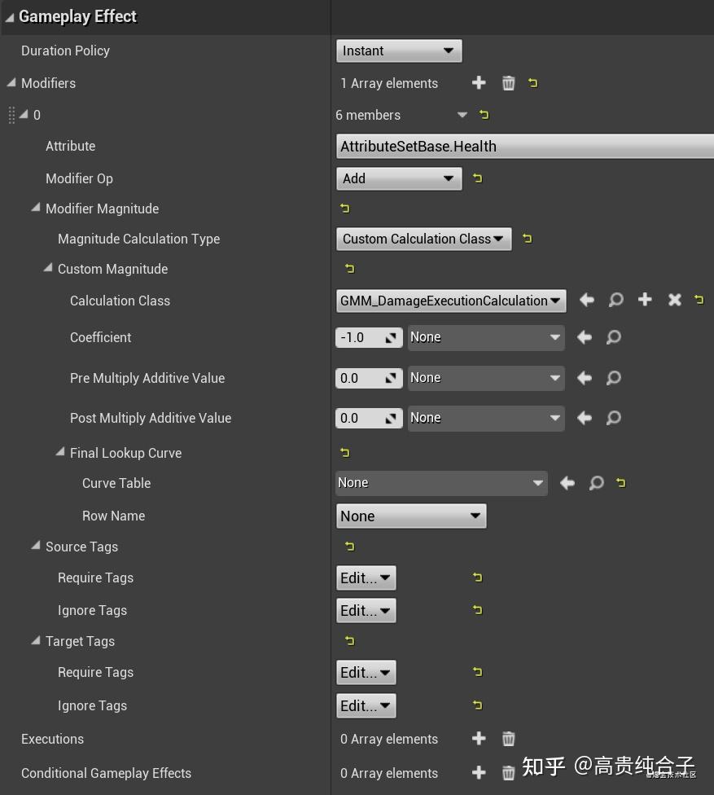Click Edit for Source Tags Require Tags
The width and height of the screenshot is (714, 795).
click(366, 578)
